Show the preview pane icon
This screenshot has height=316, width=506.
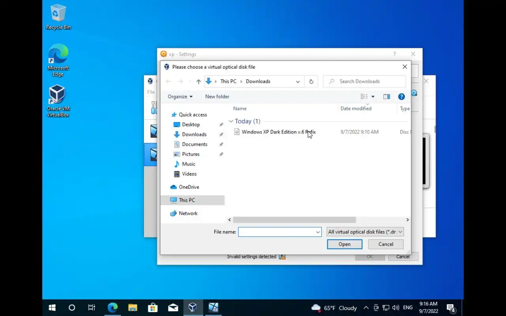coord(387,96)
